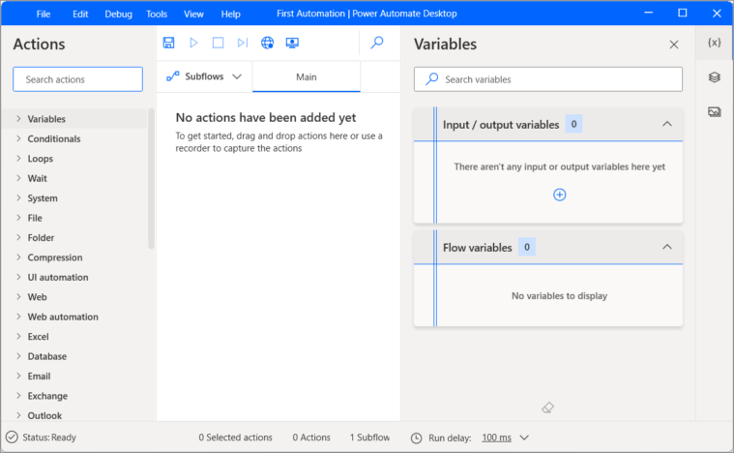The width and height of the screenshot is (734, 453).
Task: Expand the Excel actions group
Action: pos(18,336)
